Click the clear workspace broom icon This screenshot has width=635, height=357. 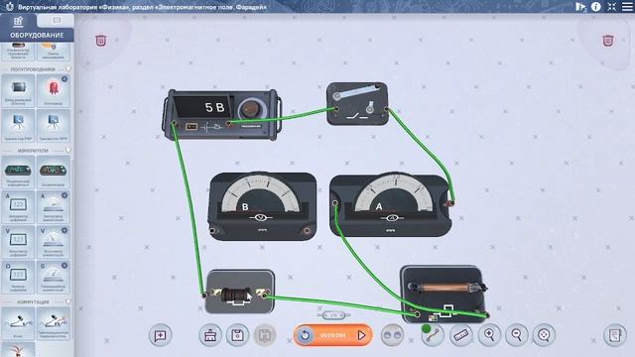pyautogui.click(x=210, y=335)
